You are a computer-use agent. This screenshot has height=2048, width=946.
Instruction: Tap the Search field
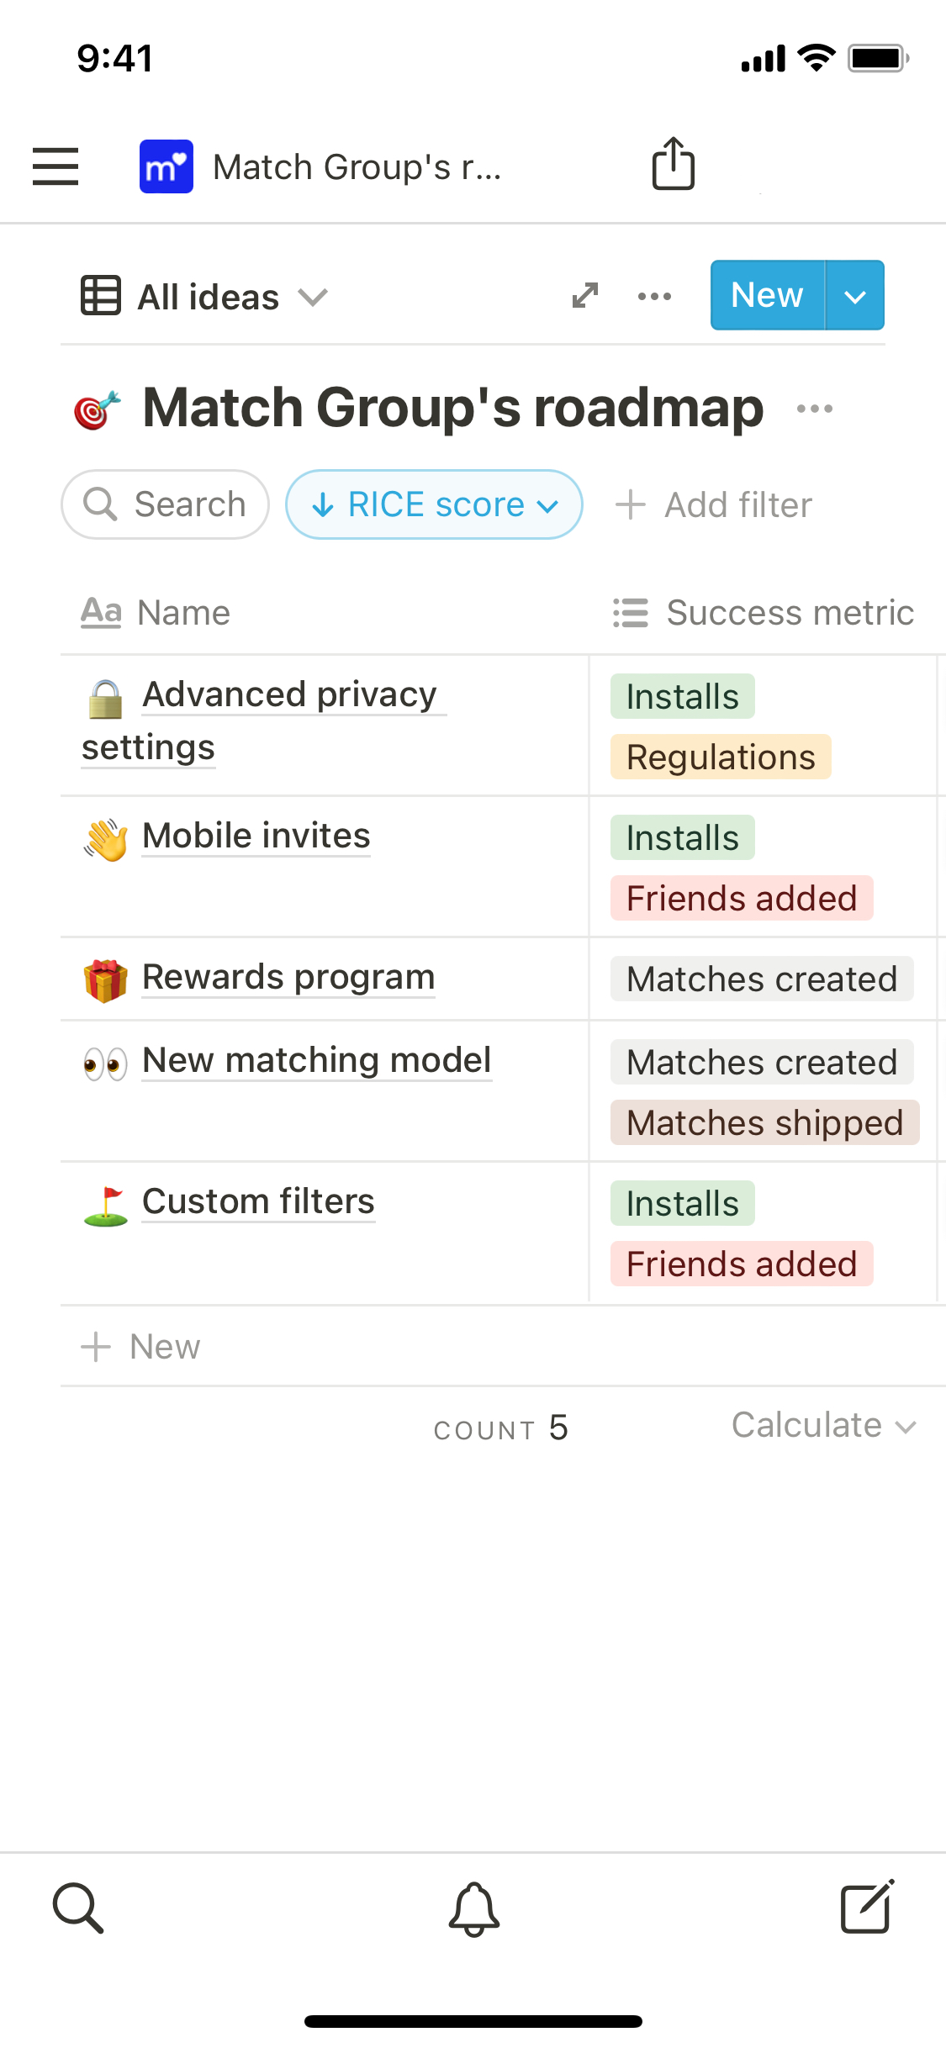click(x=166, y=504)
